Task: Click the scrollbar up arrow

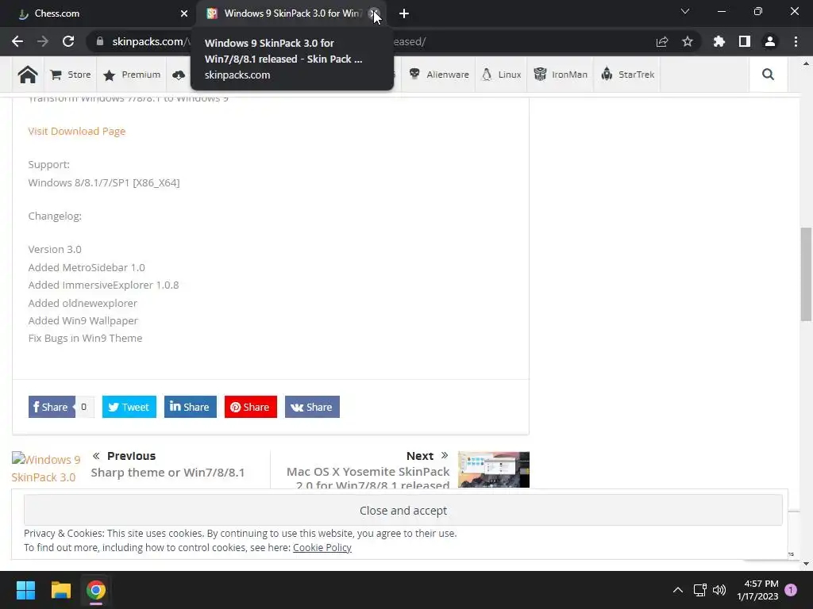Action: (x=806, y=63)
